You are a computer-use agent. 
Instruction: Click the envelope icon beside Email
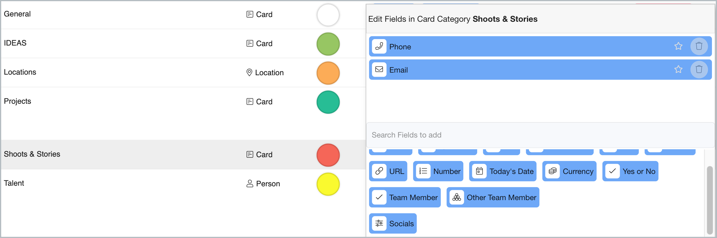[x=379, y=70]
